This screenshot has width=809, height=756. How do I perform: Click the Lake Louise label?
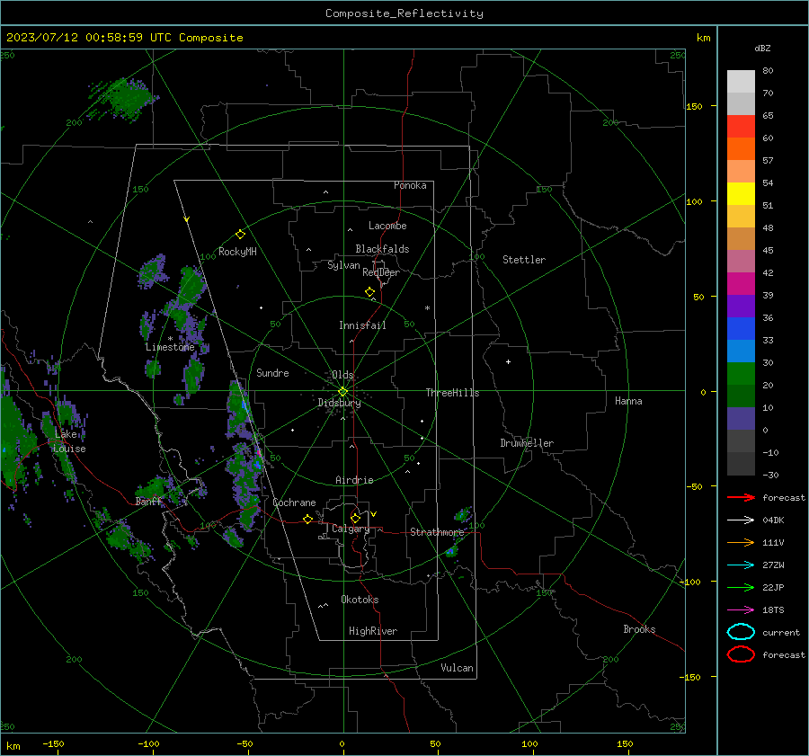(69, 441)
